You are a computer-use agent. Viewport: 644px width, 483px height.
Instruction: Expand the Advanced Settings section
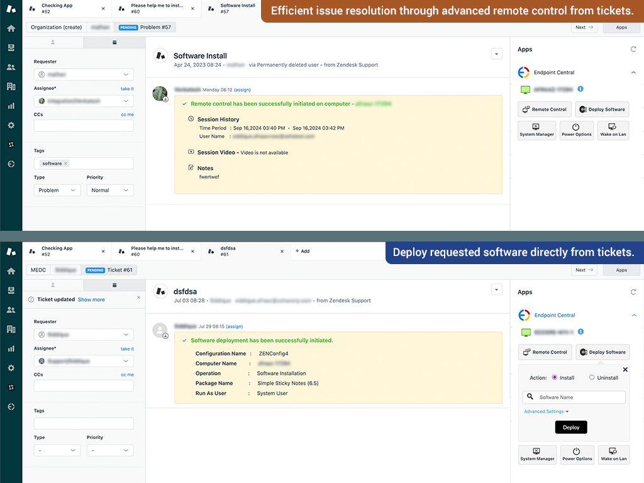point(544,411)
